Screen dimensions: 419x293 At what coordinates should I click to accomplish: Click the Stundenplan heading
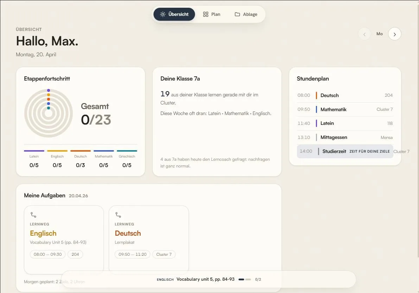(313, 78)
